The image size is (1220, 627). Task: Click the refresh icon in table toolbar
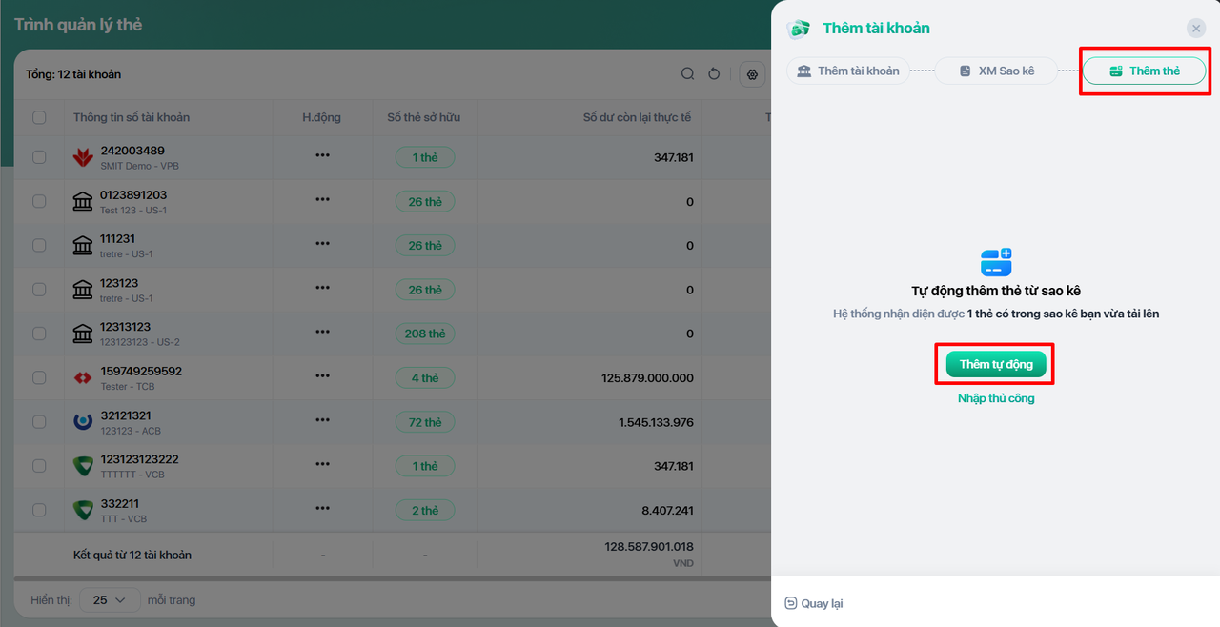click(714, 74)
